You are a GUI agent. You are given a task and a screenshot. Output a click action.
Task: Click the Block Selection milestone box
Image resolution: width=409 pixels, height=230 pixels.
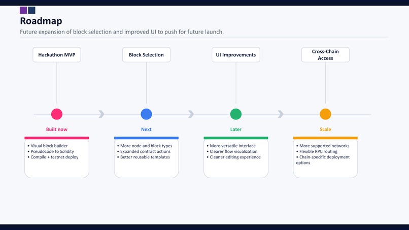tap(146, 54)
